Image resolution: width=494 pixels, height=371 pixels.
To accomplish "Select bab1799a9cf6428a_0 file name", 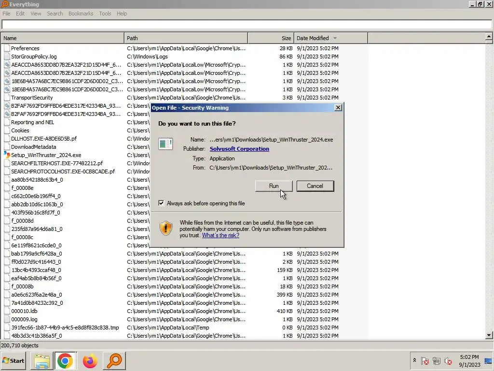I will coord(37,254).
